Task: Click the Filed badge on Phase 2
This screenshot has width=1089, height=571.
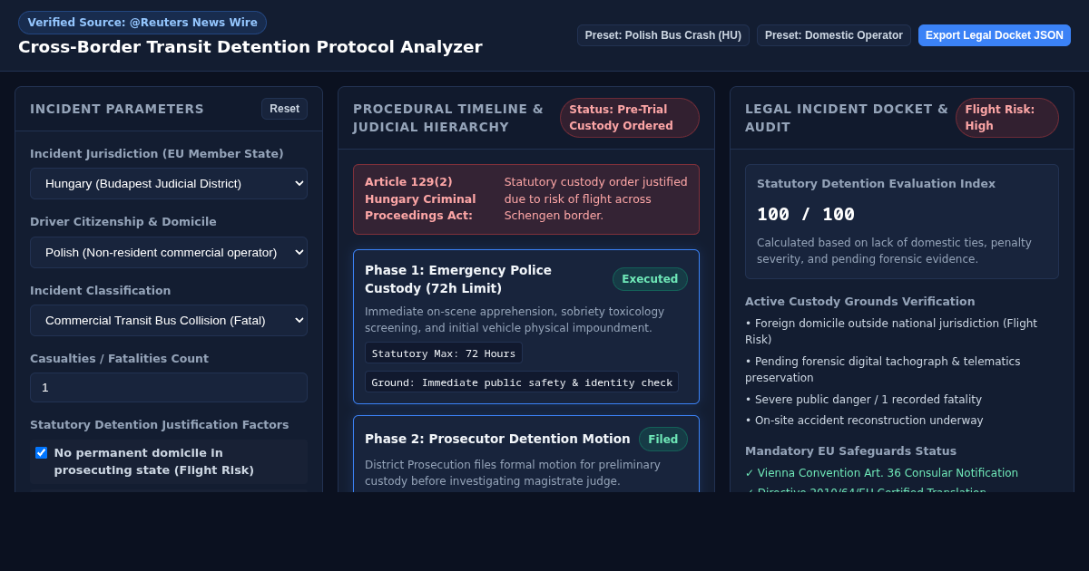Action: point(663,439)
